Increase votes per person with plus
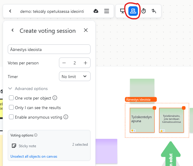Image resolution: width=193 pixels, height=166 pixels. 85,63
